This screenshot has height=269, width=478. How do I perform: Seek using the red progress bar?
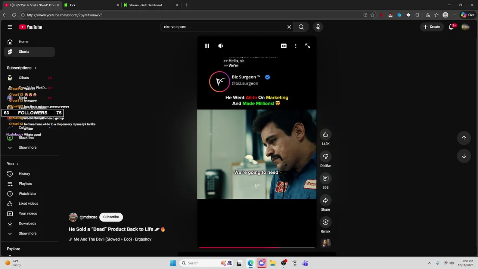(x=257, y=247)
